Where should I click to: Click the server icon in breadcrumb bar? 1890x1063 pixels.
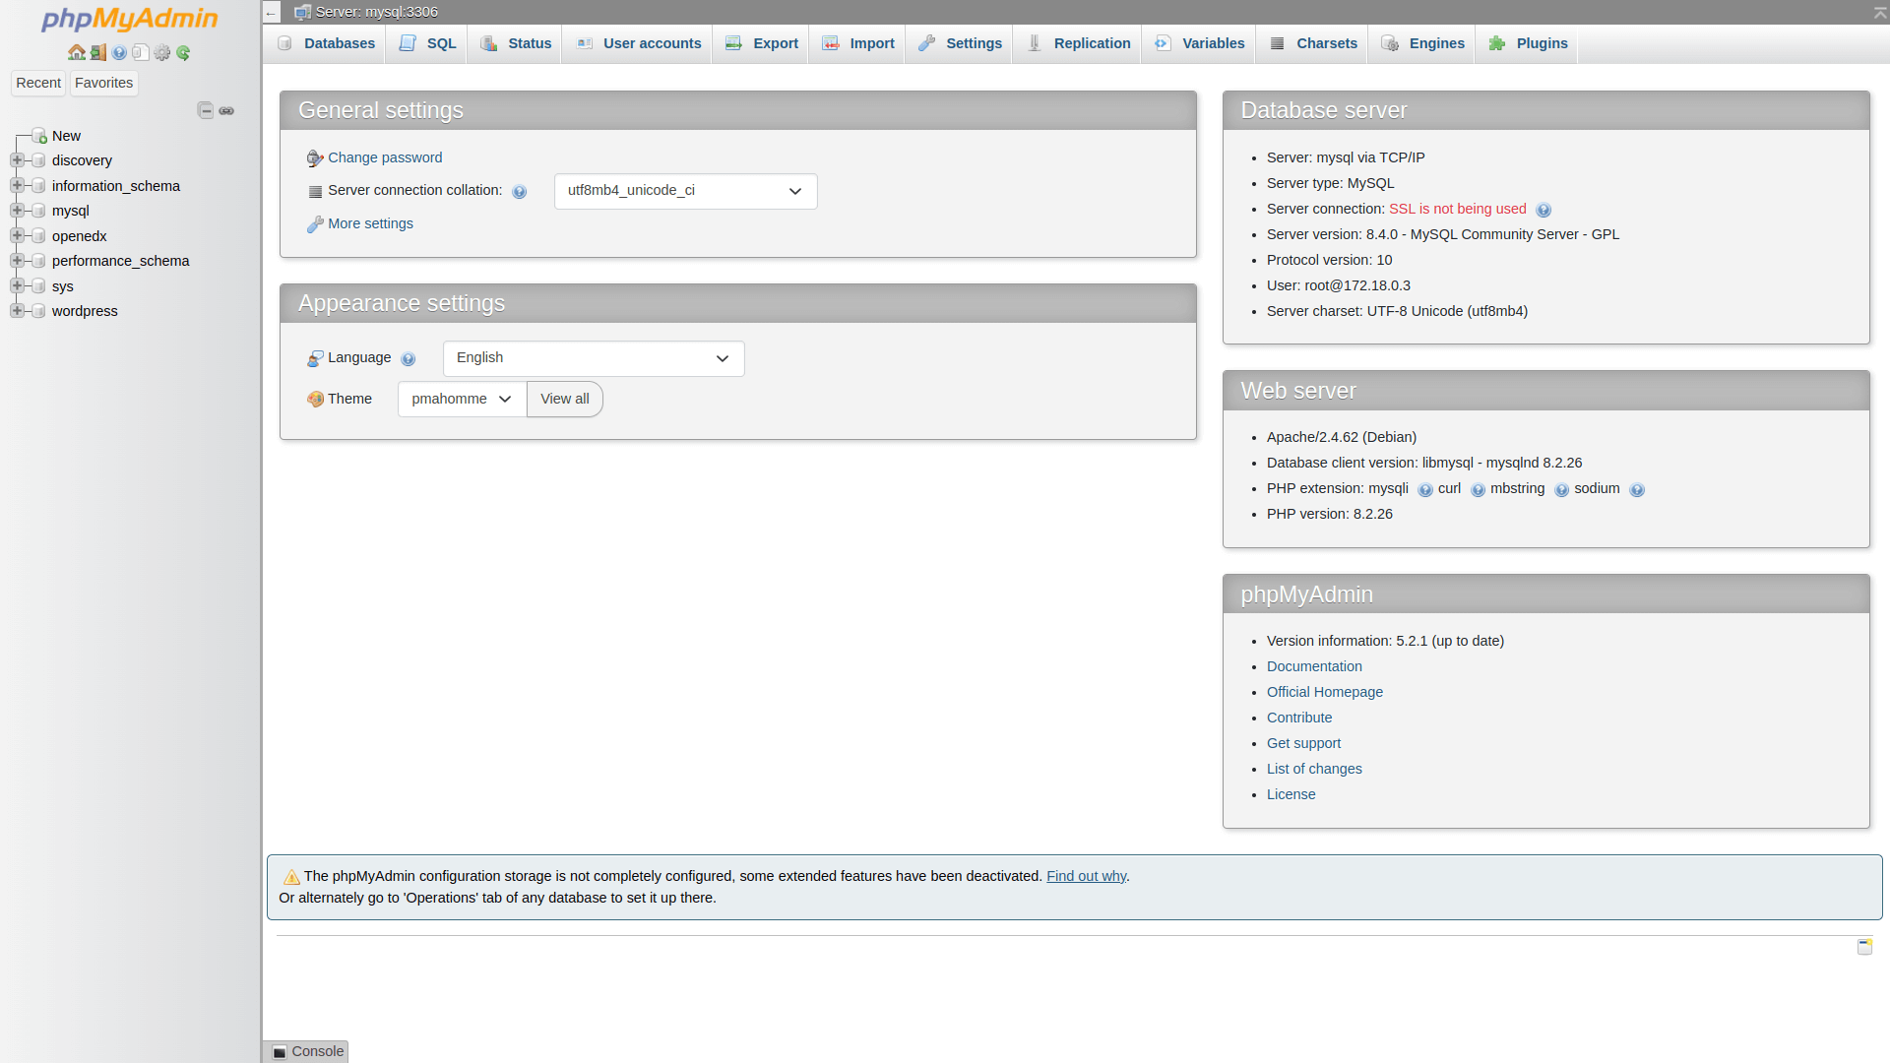[x=302, y=12]
